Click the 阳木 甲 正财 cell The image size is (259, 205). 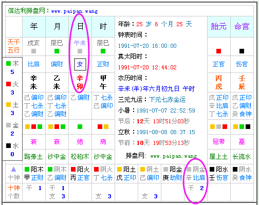pos(34,174)
